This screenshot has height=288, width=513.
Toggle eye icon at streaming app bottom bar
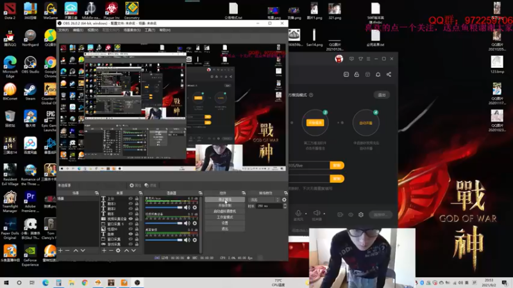(351, 214)
